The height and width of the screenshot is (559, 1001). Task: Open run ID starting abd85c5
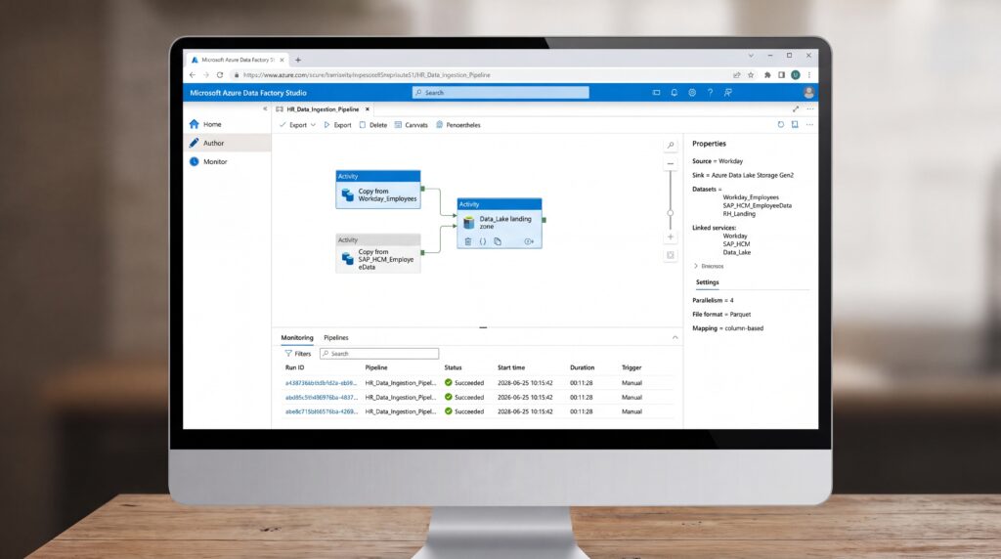[x=321, y=398]
